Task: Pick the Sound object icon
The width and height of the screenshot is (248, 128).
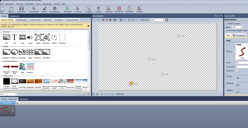Action: pyautogui.click(x=30, y=38)
